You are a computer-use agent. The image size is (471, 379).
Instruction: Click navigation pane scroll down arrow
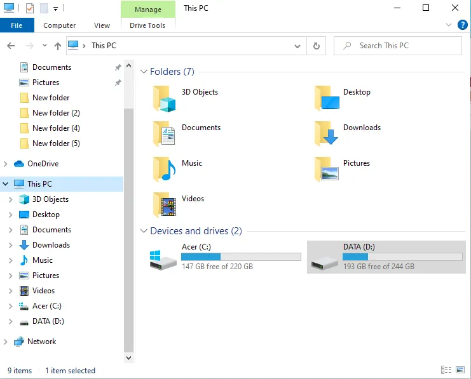point(128,357)
